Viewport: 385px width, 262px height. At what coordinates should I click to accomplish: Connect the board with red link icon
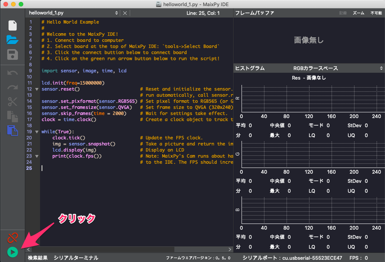(x=13, y=238)
